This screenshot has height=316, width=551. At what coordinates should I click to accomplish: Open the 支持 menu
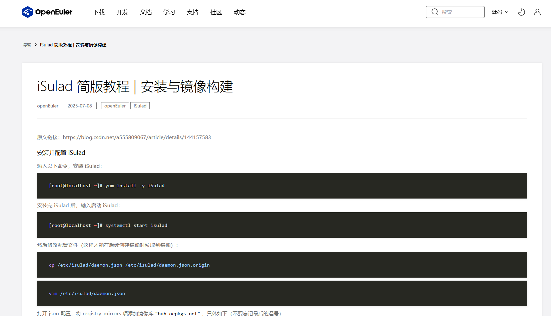pos(193,12)
